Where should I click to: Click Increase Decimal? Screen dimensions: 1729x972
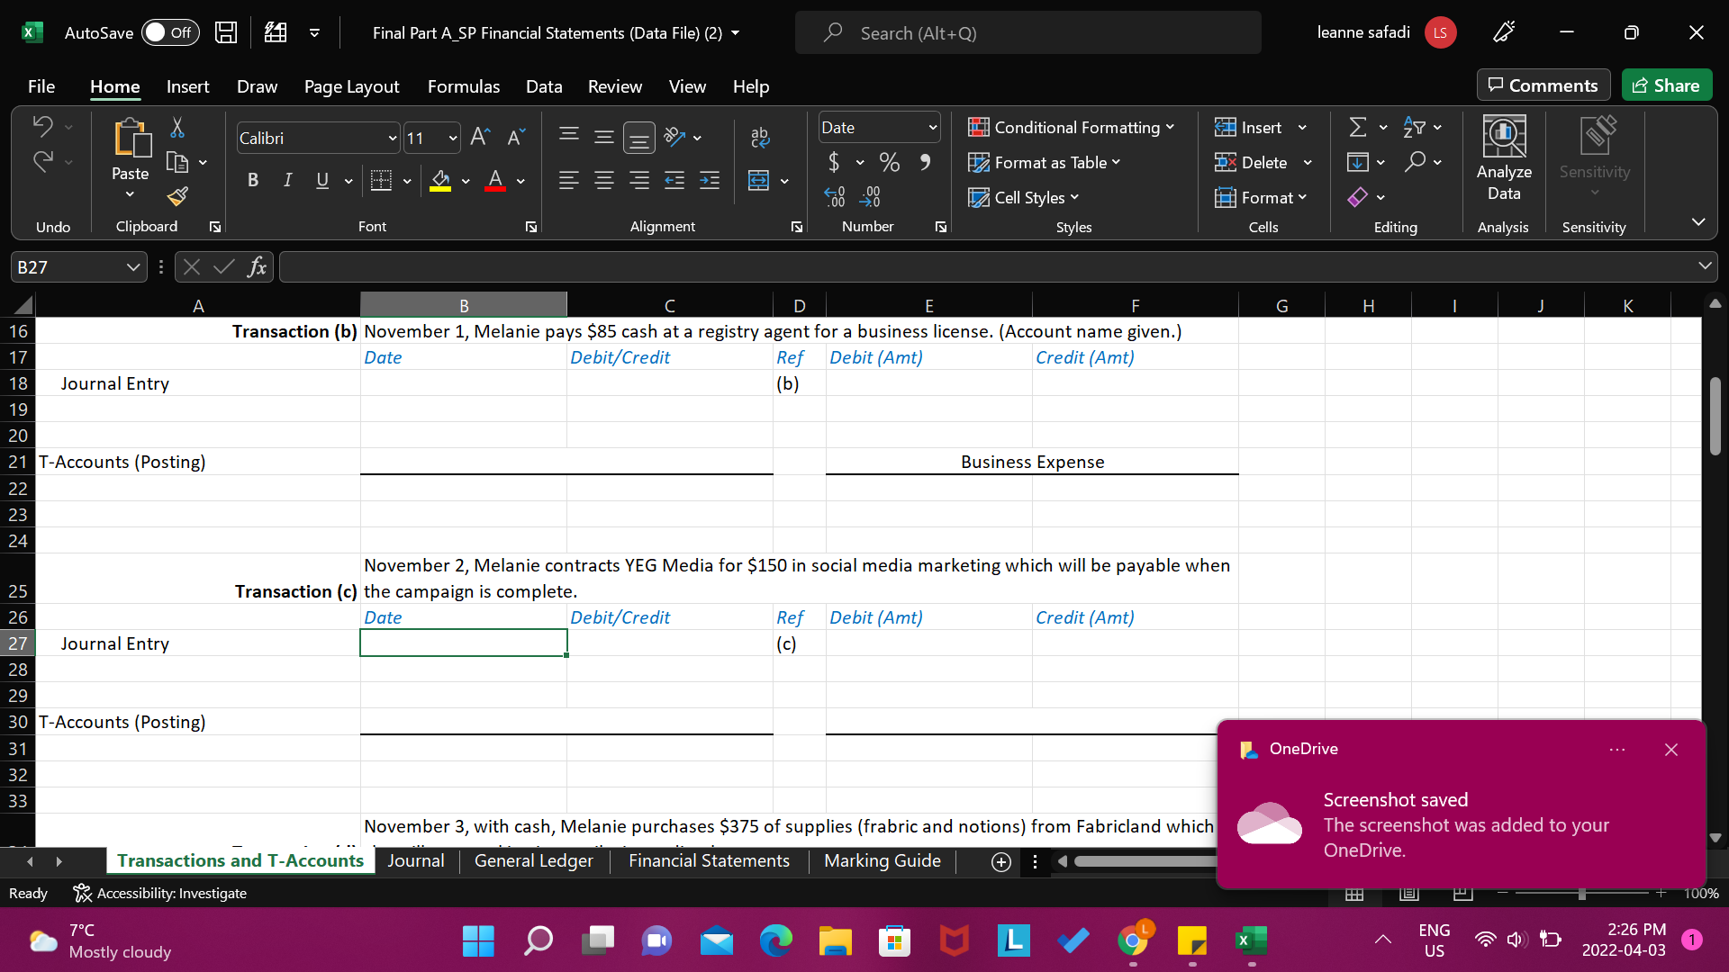(x=836, y=195)
